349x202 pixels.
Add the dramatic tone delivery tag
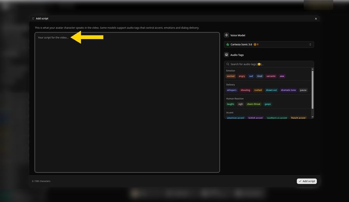pos(288,90)
